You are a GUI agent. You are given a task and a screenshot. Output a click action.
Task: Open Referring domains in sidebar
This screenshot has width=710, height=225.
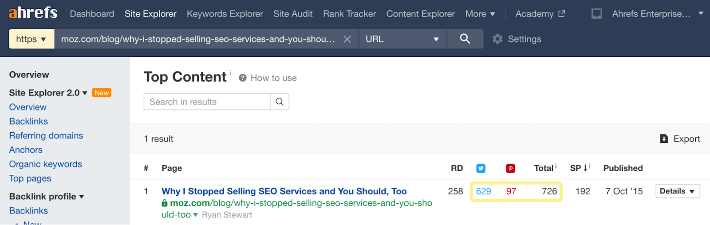pyautogui.click(x=46, y=136)
